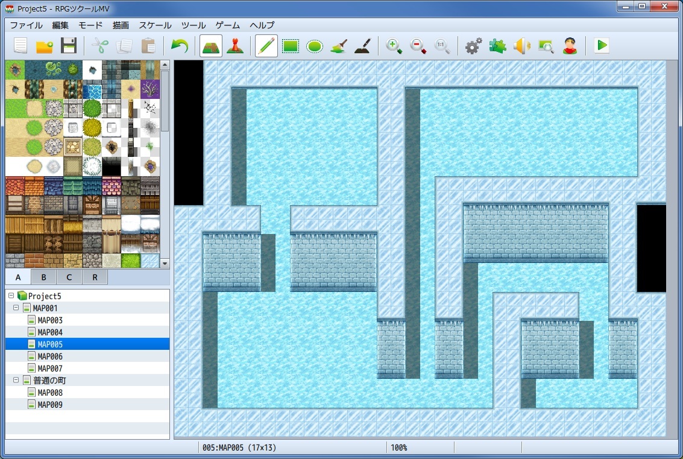Image resolution: width=683 pixels, height=459 pixels.
Task: Click the 100% zoom status text
Action: pos(398,448)
